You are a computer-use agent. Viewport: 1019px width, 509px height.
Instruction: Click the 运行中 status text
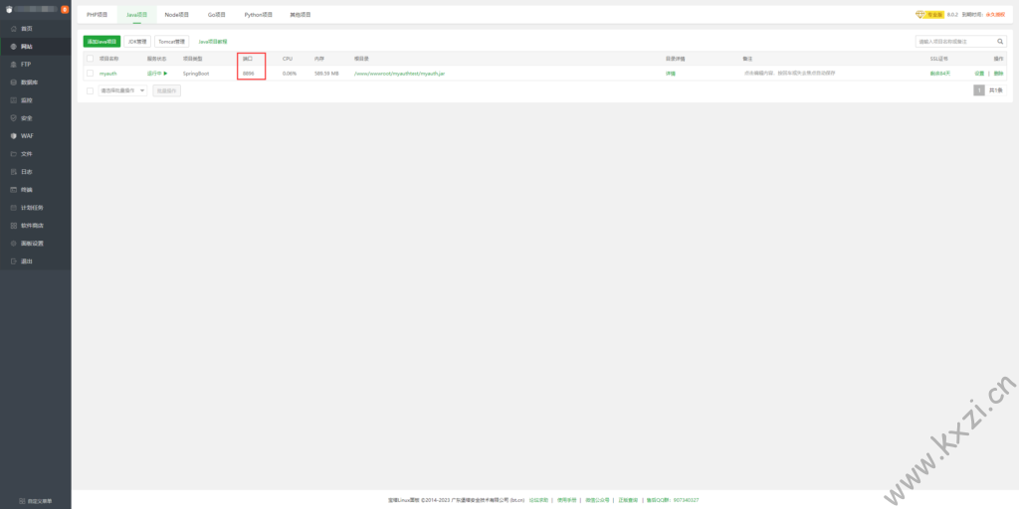tap(154, 74)
